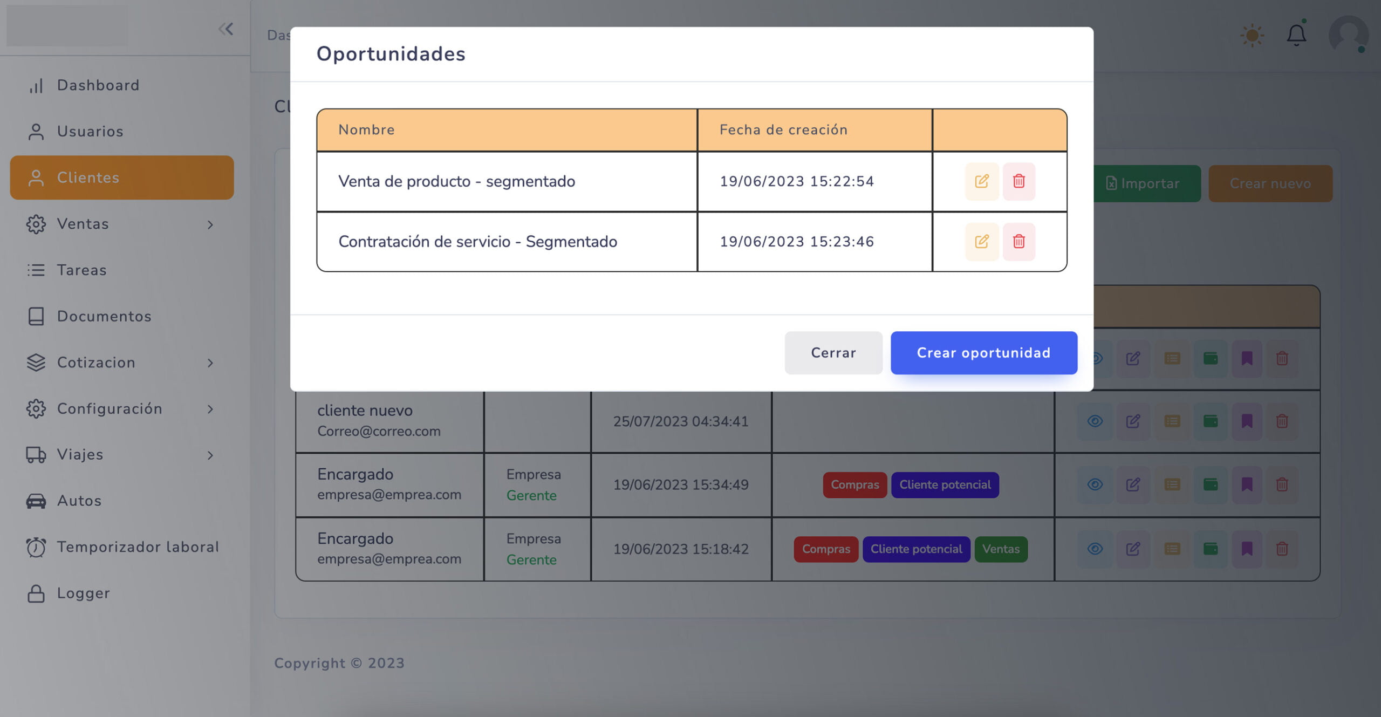Image resolution: width=1381 pixels, height=717 pixels.
Task: Open wallet icon for Encargado 15:18:42 row
Action: tap(1210, 549)
